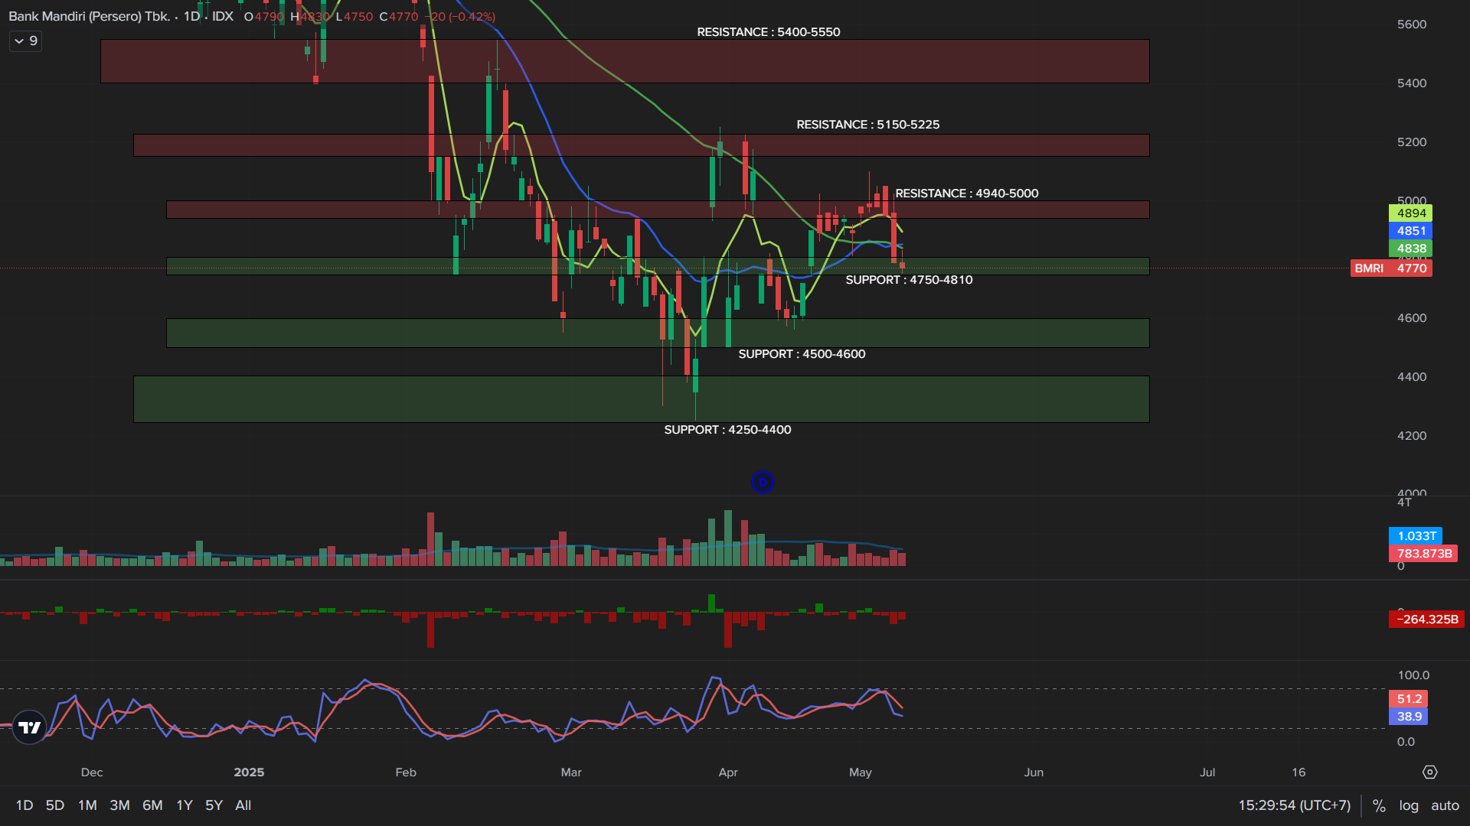Viewport: 1470px width, 826px height.
Task: Select SUPPORT : 4500-4600 label
Action: (802, 354)
